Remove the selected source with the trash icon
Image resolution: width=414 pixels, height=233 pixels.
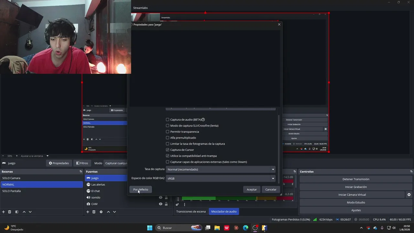[94, 212]
